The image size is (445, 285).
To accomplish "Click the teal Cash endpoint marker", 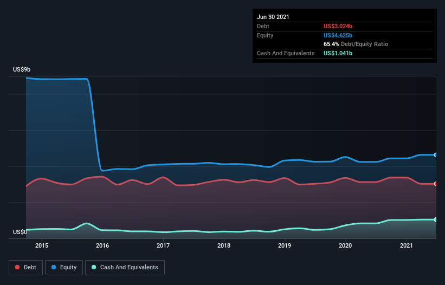I will pyautogui.click(x=436, y=219).
